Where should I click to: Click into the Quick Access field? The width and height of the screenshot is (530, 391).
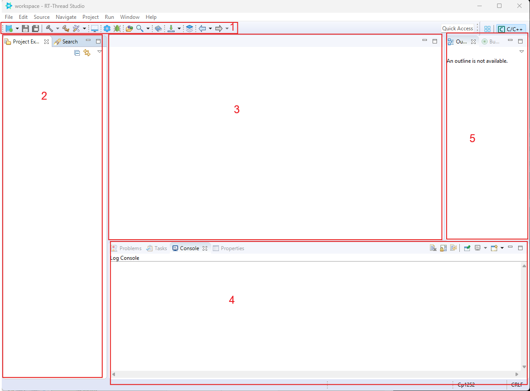pyautogui.click(x=457, y=29)
